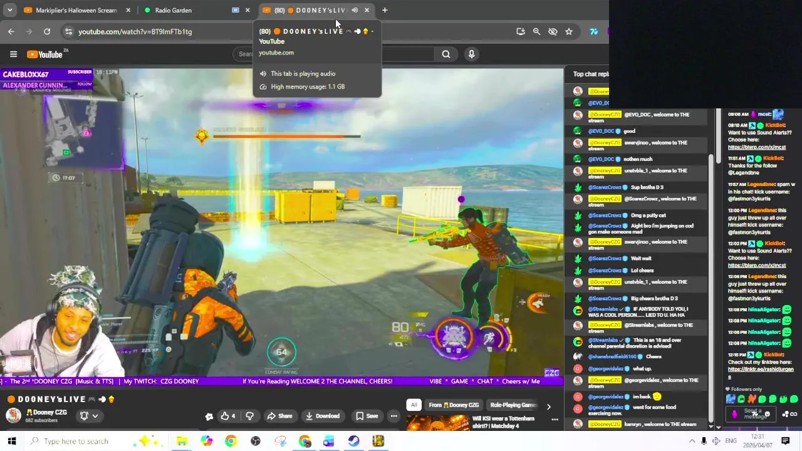This screenshot has height=451, width=802.
Task: Select the Role-Playing Games chip
Action: pyautogui.click(x=513, y=405)
